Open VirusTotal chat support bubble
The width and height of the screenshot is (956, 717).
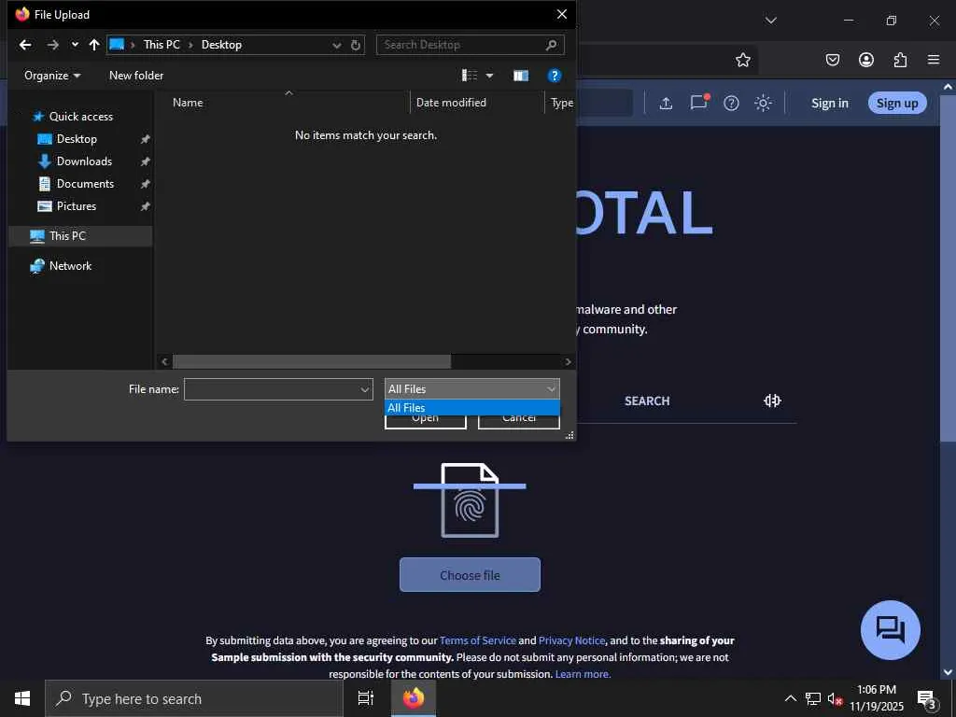(890, 630)
